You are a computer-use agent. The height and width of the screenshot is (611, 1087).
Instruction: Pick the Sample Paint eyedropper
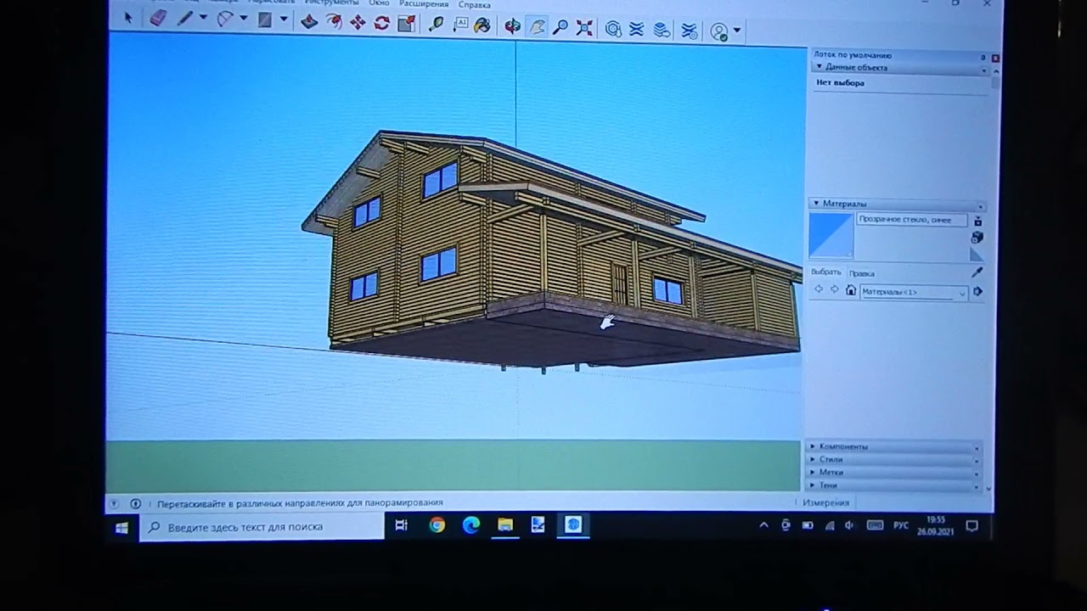(x=977, y=272)
